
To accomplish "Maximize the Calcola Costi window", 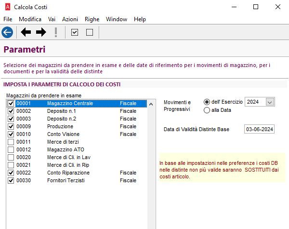I will click(256, 7).
